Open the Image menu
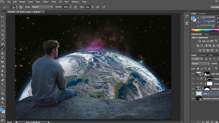The image size is (219, 123). pos(22,2)
